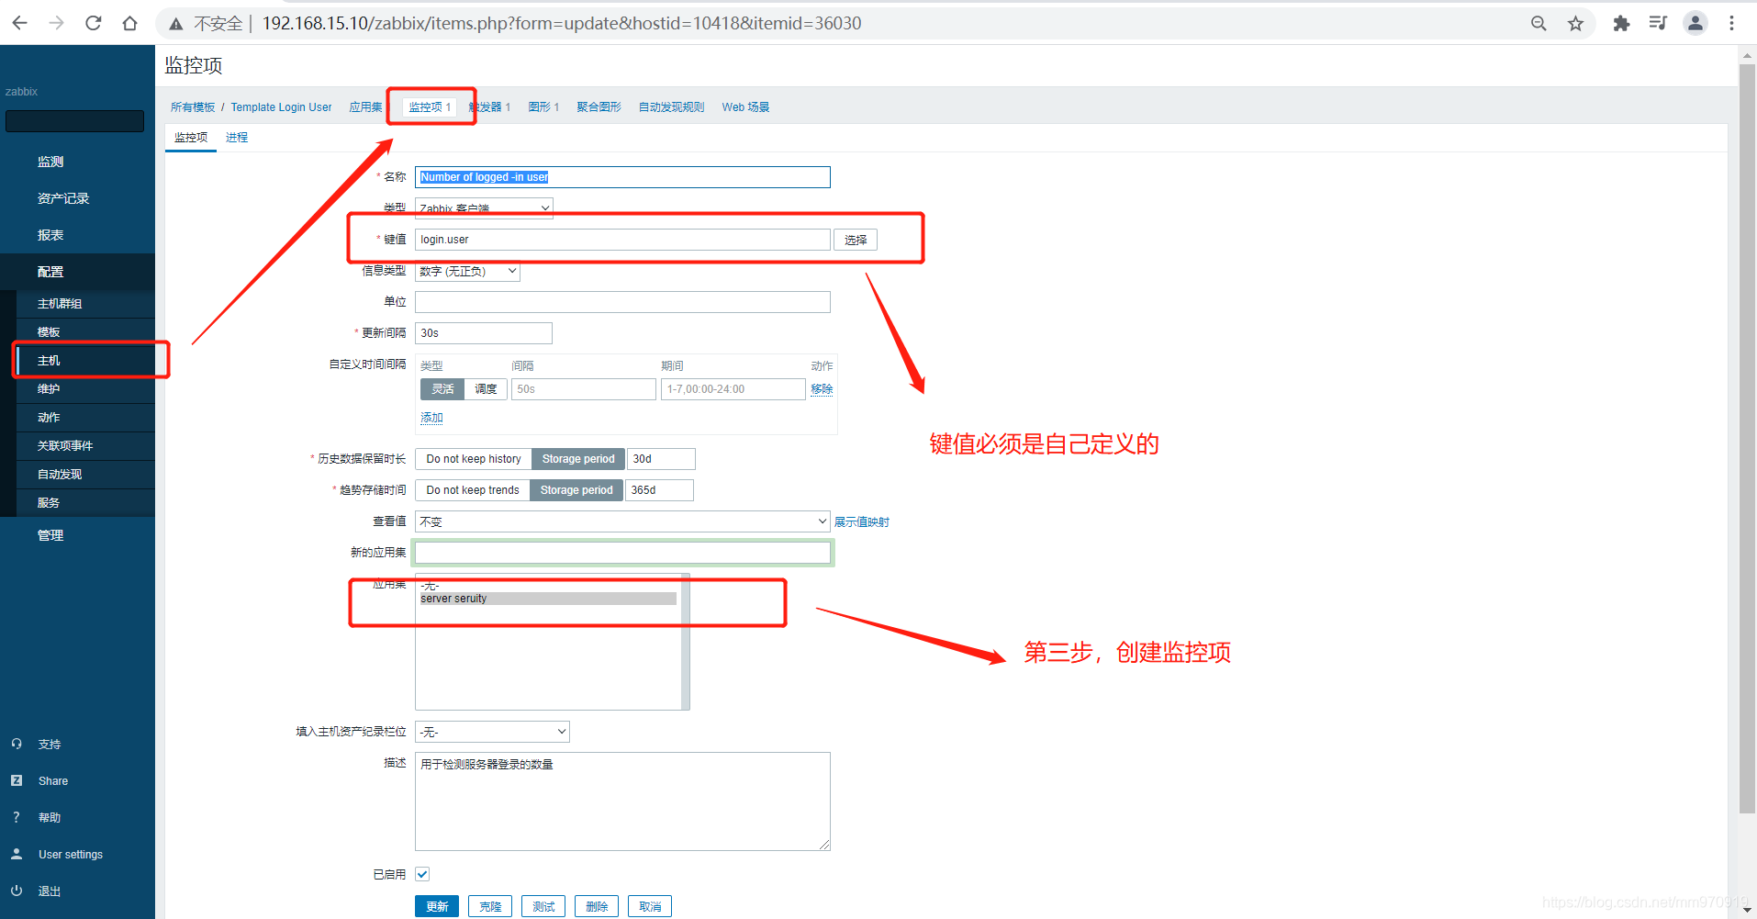Image resolution: width=1757 pixels, height=919 pixels.
Task: Reload the page with refresh icon
Action: [93, 23]
